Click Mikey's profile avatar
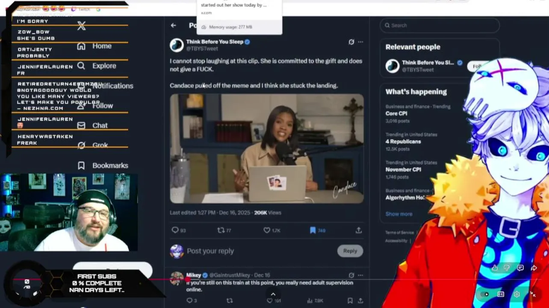 pos(177,278)
